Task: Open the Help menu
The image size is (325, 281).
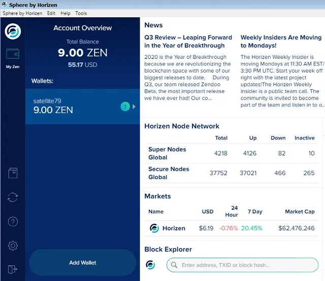Action: click(66, 13)
